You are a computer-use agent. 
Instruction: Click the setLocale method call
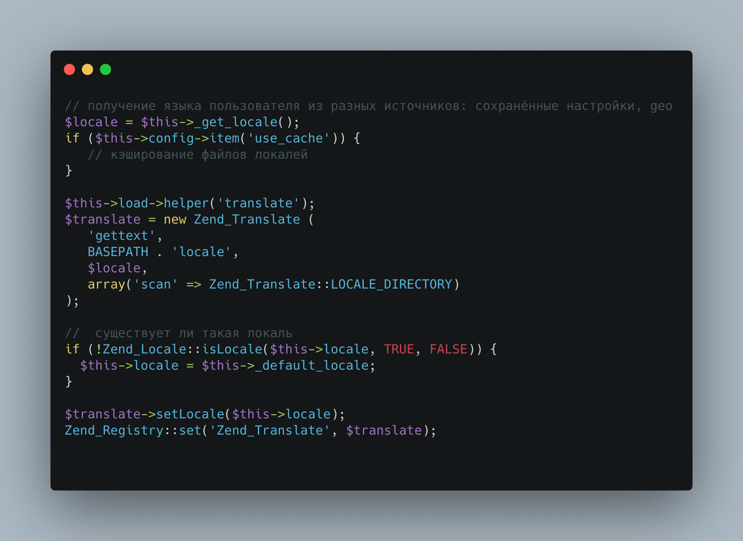click(x=190, y=414)
